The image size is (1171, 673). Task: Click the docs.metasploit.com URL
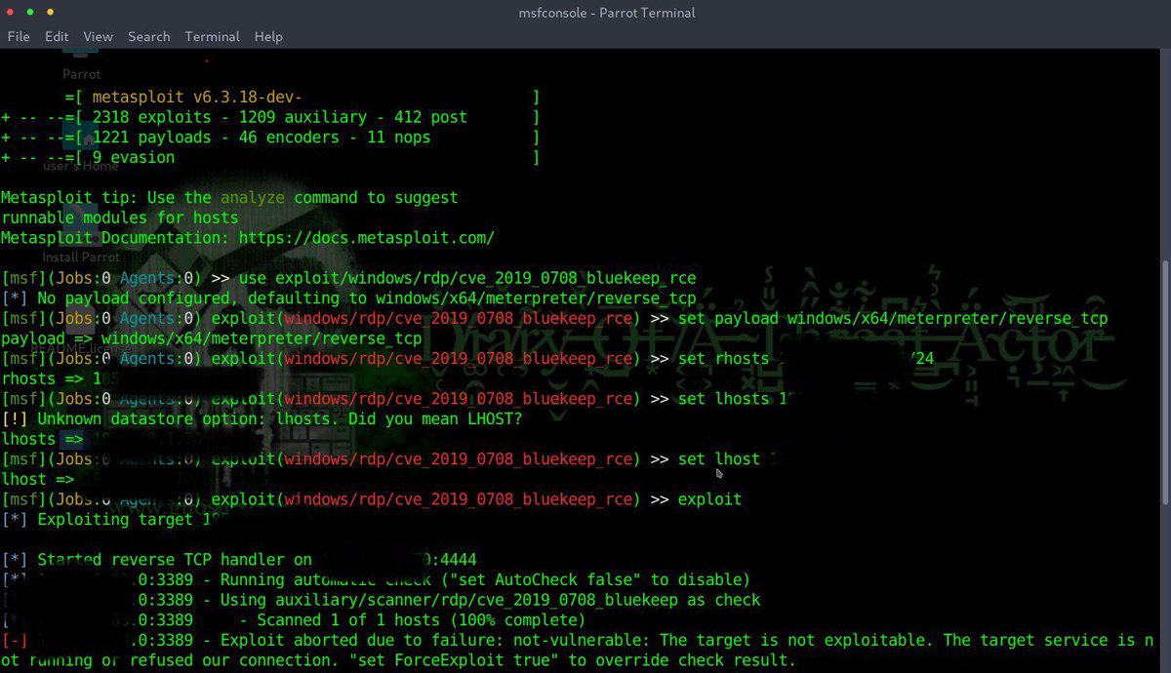click(x=366, y=238)
